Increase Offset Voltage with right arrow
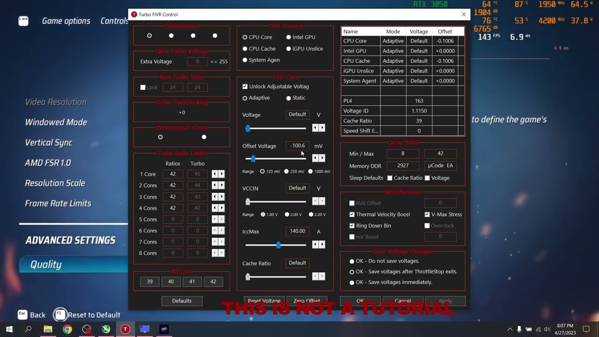This screenshot has height=337, width=599. pyautogui.click(x=322, y=158)
